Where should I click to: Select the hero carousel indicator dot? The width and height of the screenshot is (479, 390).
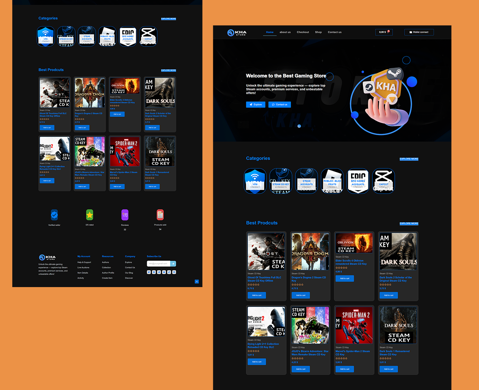(299, 126)
